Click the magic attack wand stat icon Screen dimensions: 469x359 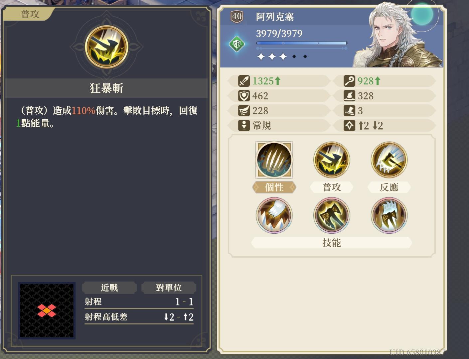coord(349,81)
